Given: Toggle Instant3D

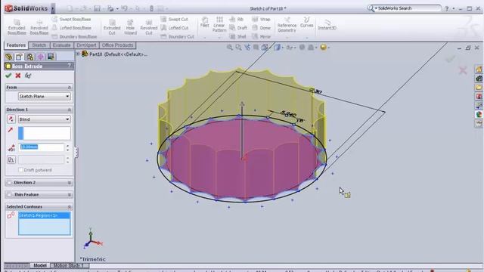Looking at the screenshot, I should pos(327,24).
